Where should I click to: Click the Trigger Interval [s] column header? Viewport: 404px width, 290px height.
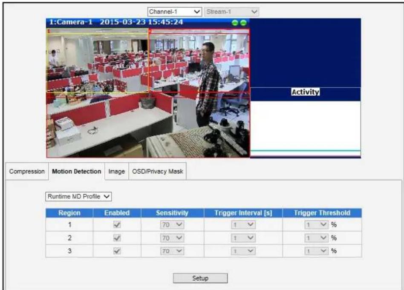243,213
